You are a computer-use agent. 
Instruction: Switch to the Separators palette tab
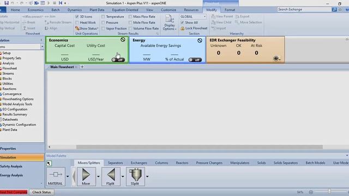(115, 163)
